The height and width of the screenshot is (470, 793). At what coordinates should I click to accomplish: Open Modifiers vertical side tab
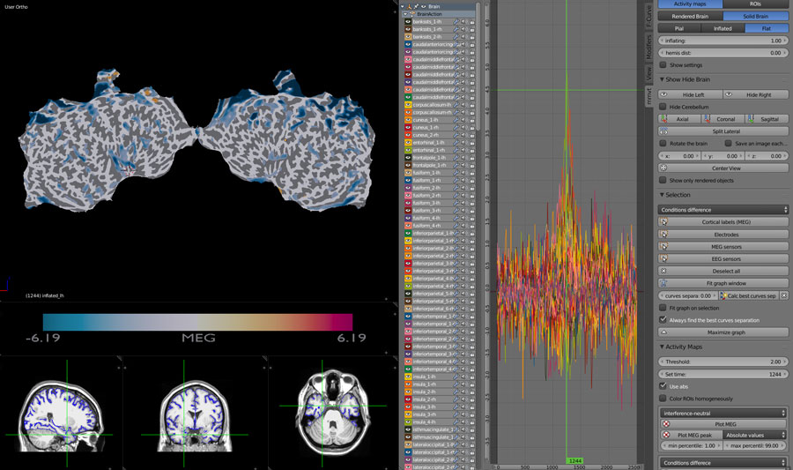pos(648,47)
